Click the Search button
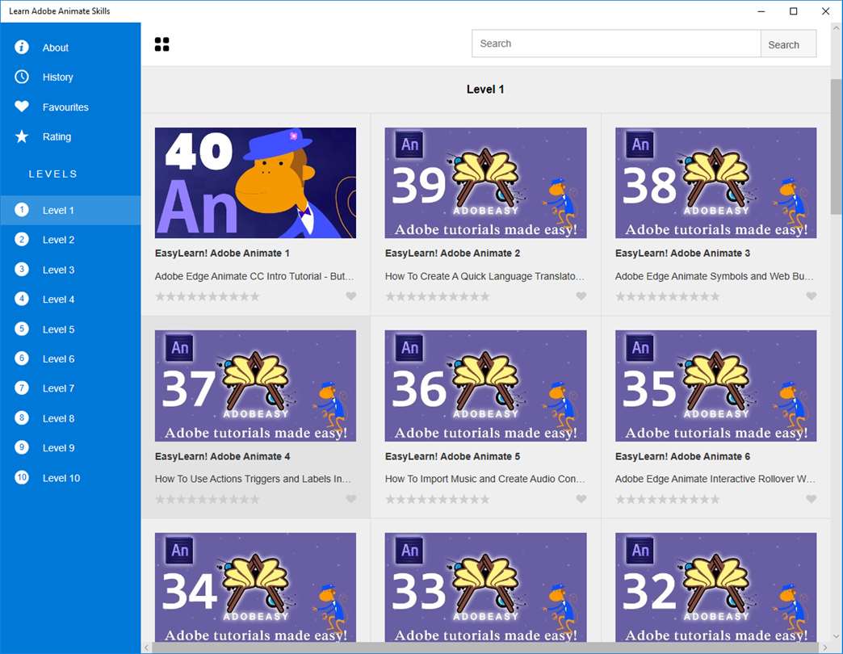 pos(788,44)
